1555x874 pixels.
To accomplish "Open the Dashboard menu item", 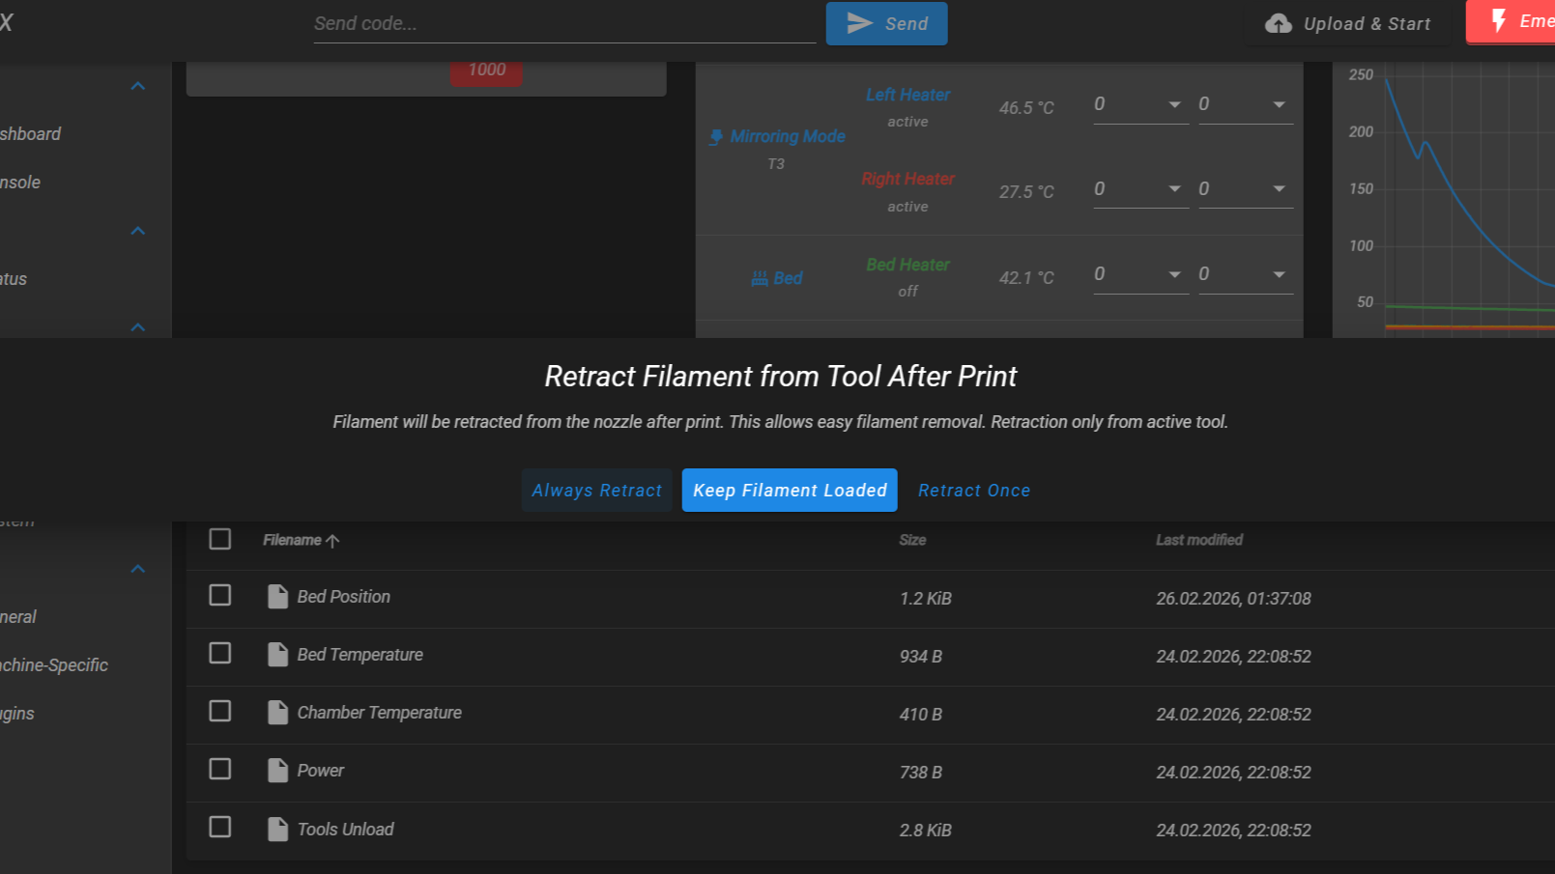I will [x=30, y=134].
